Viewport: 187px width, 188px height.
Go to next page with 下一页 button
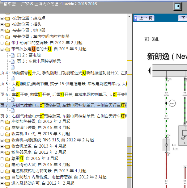(183, 18)
